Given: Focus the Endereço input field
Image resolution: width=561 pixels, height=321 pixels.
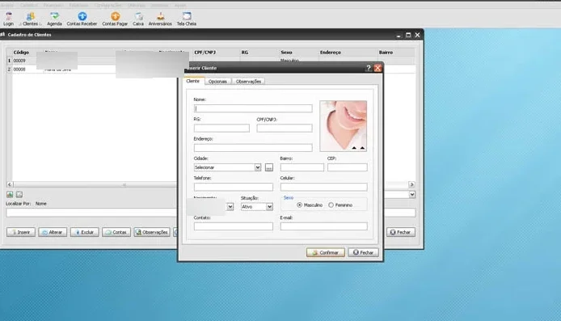Looking at the screenshot, I should [253, 148].
